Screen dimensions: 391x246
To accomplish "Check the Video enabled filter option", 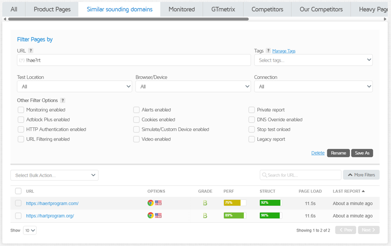I will pos(136,139).
